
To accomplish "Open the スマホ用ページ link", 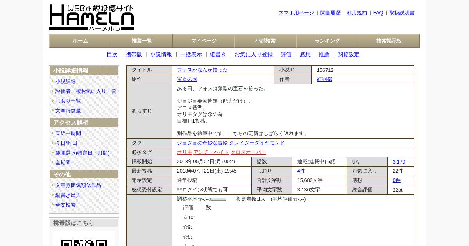I will tap(296, 13).
